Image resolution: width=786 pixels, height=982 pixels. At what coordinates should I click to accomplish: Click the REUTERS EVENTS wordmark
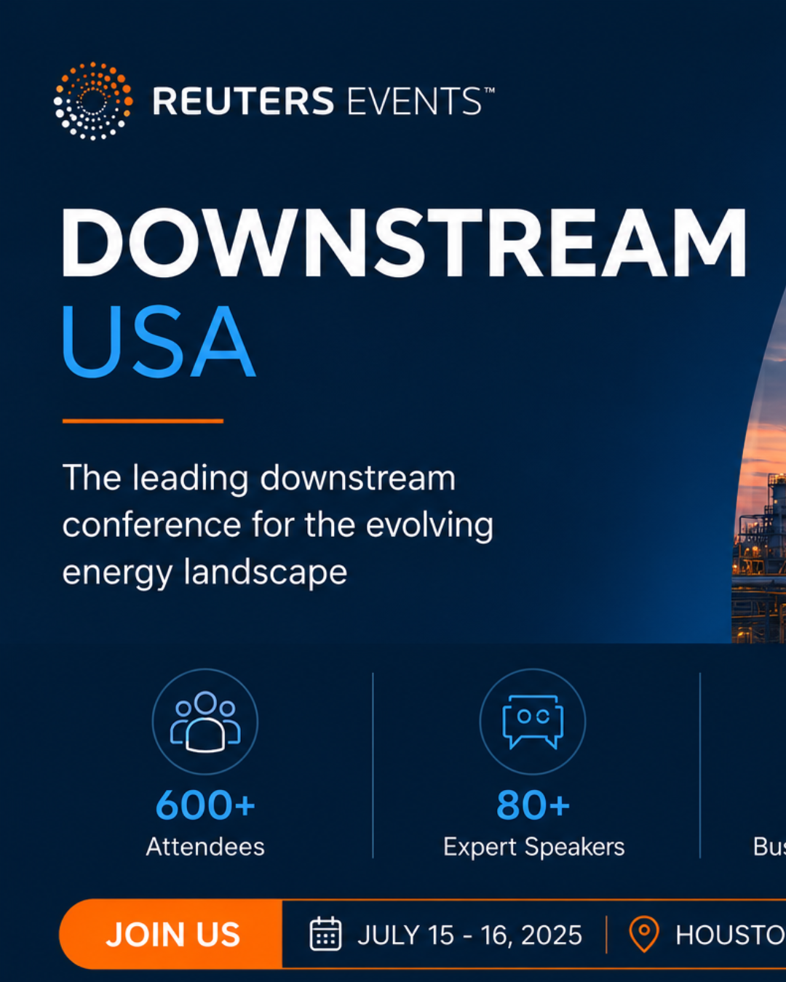pos(324,101)
